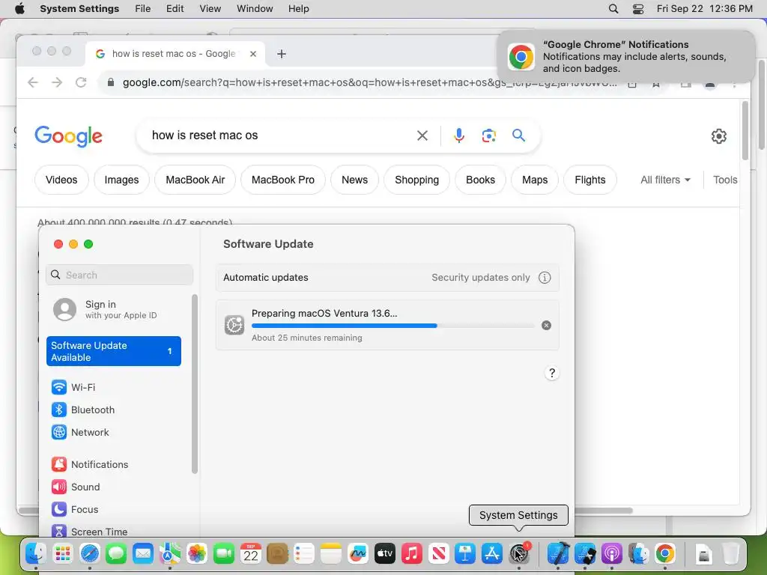Filter results by Maps
Screen dimensions: 767x575
coord(535,180)
